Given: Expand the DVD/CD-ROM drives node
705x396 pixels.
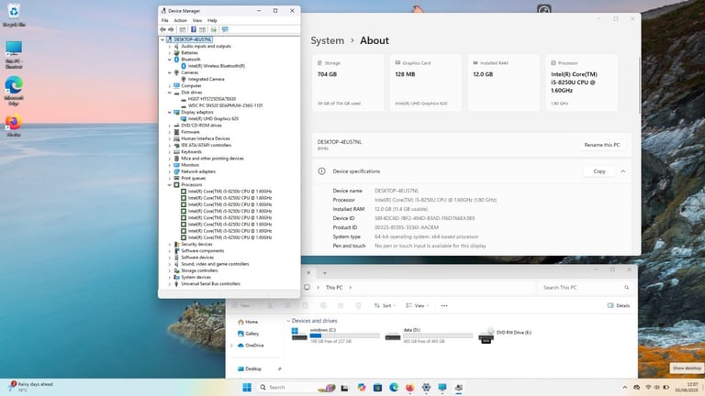Looking at the screenshot, I should pyautogui.click(x=170, y=126).
